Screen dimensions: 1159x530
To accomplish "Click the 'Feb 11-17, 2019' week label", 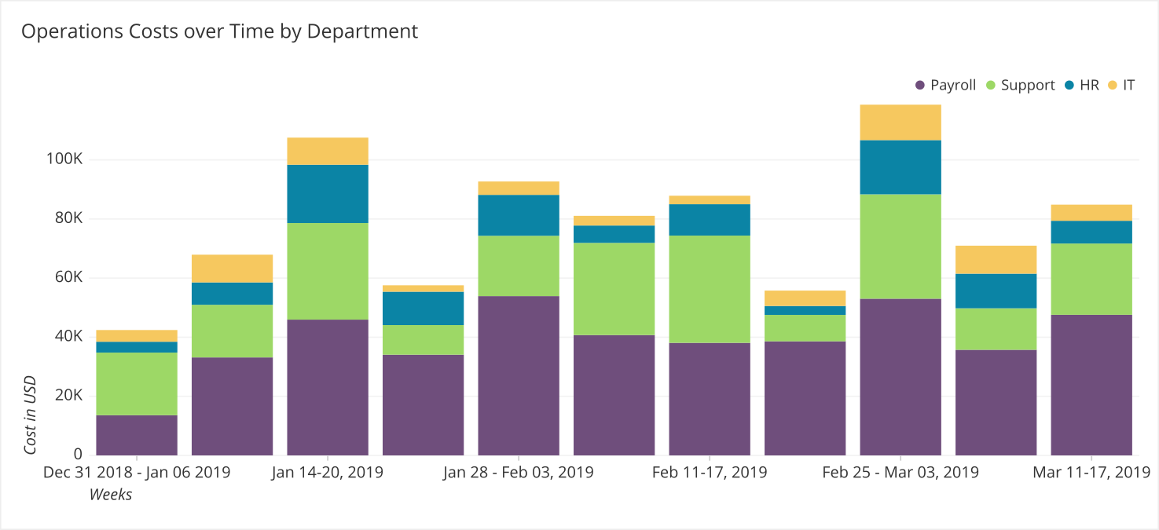I will [710, 472].
